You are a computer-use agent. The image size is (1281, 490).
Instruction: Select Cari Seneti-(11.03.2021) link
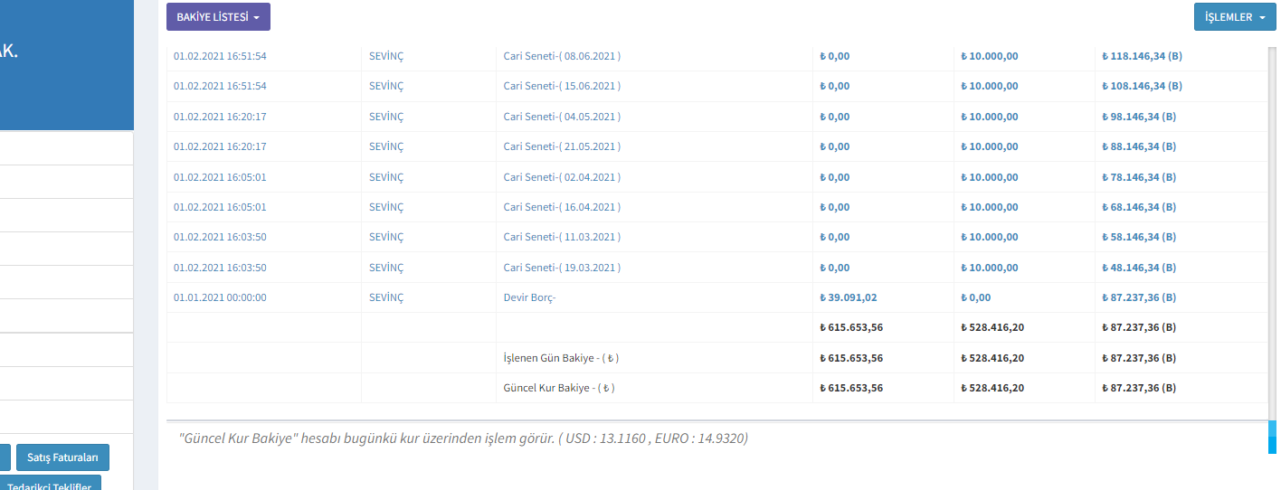click(561, 237)
